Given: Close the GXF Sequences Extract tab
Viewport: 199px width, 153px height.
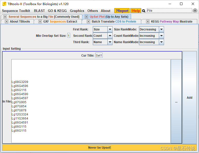Looking at the screenshot, I should click(40, 22).
